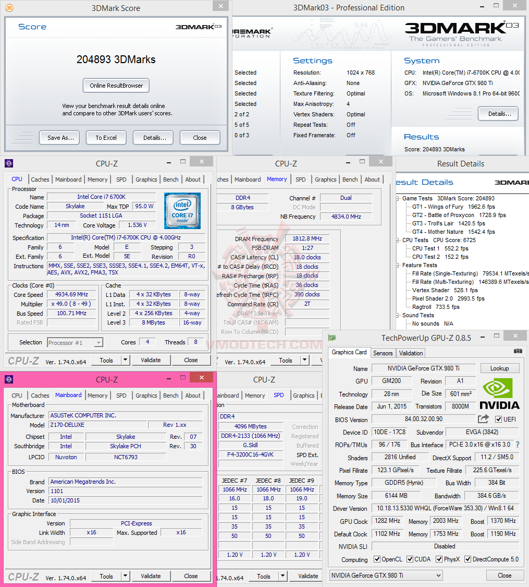Click the Intel Core i7 inside logo
The height and width of the screenshot is (587, 529).
click(x=182, y=210)
